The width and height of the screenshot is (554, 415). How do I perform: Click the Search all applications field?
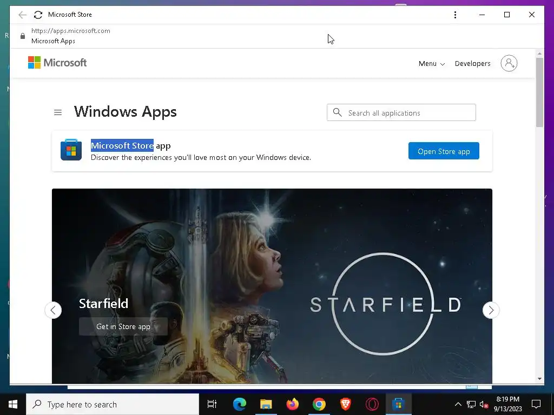click(x=401, y=112)
